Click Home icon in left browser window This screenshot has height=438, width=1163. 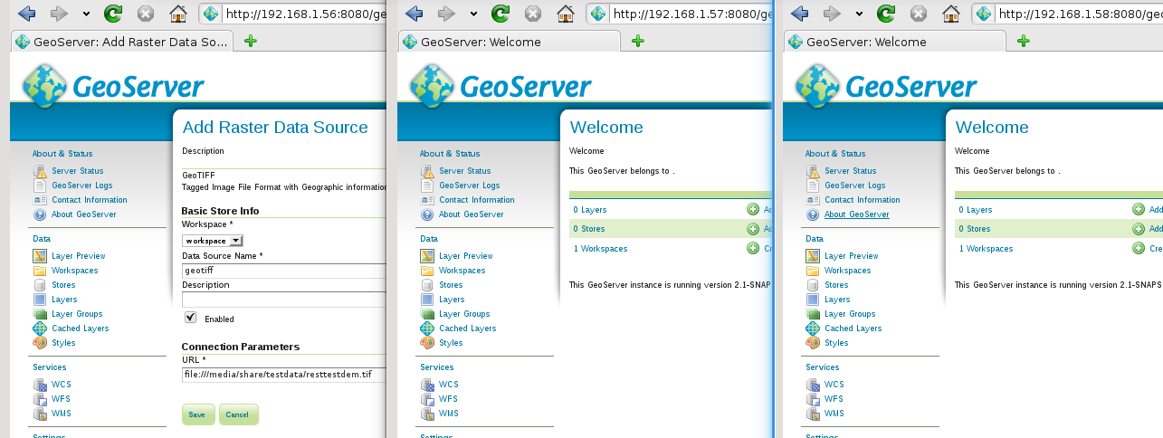179,14
